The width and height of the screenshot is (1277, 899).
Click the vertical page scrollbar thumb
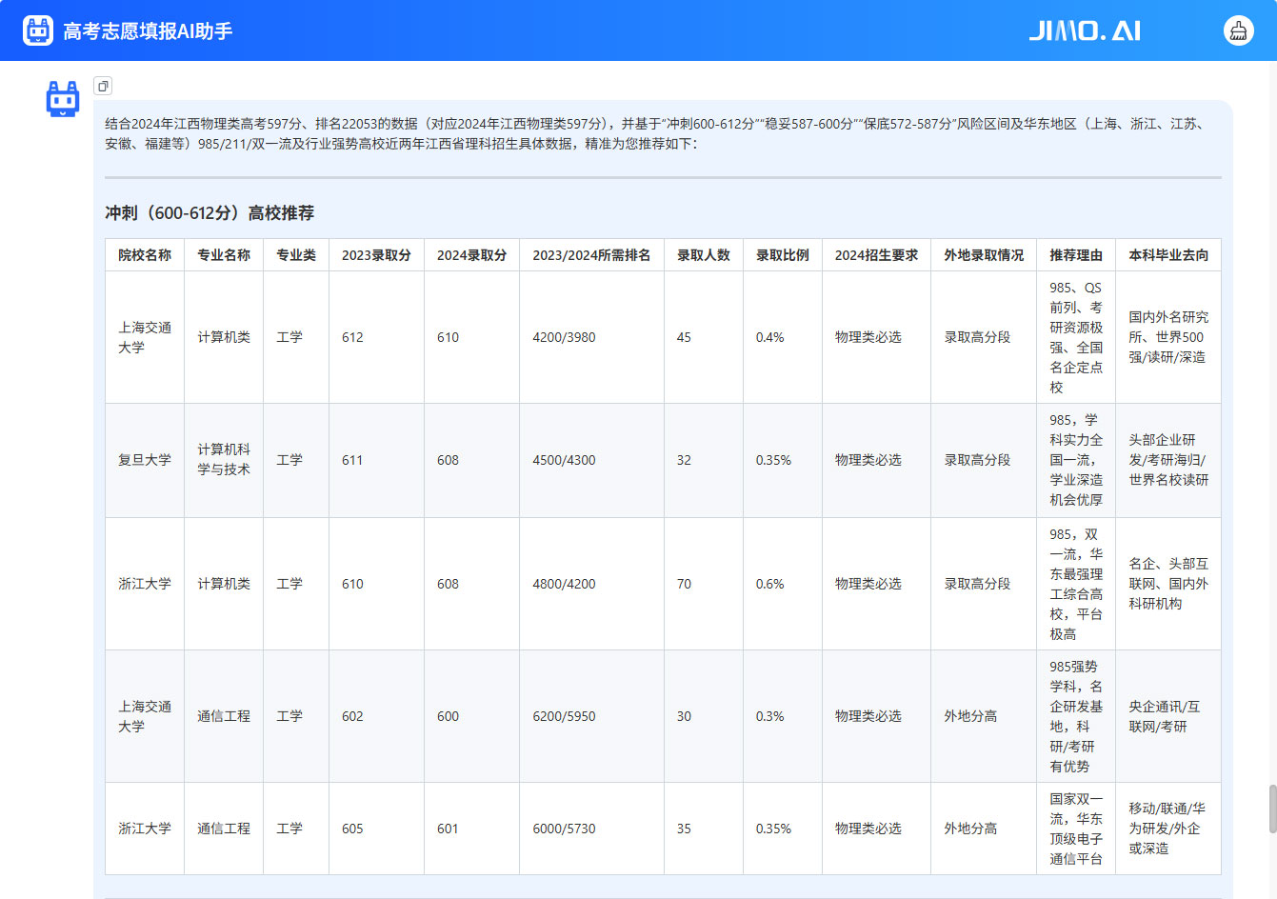(1271, 809)
